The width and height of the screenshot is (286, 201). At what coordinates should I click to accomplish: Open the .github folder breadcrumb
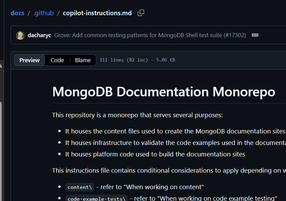point(43,13)
